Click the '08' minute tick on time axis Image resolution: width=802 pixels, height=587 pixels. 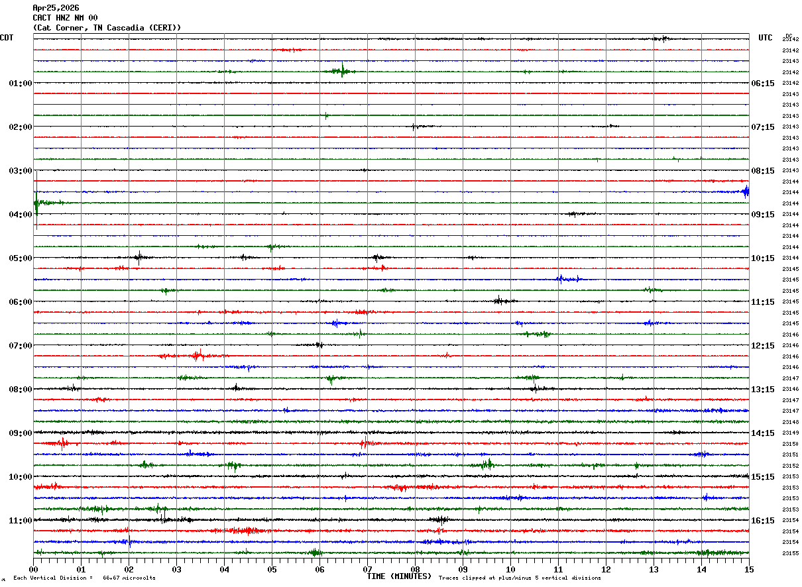coord(415,569)
